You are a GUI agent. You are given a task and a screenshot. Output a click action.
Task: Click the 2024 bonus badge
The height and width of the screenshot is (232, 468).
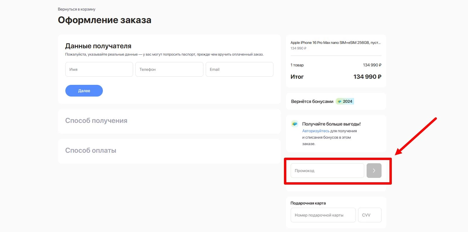pos(347,102)
